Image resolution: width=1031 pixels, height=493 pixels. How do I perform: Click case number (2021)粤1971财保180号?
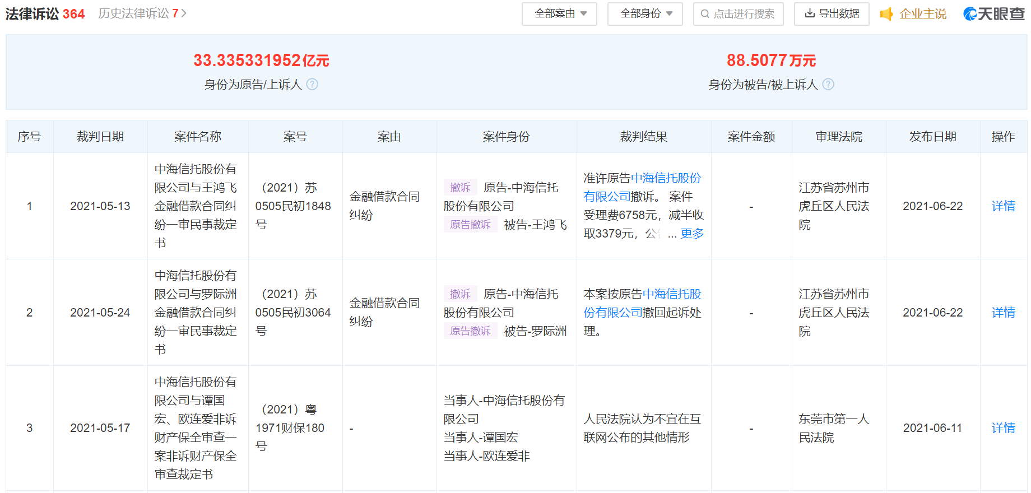(x=290, y=428)
